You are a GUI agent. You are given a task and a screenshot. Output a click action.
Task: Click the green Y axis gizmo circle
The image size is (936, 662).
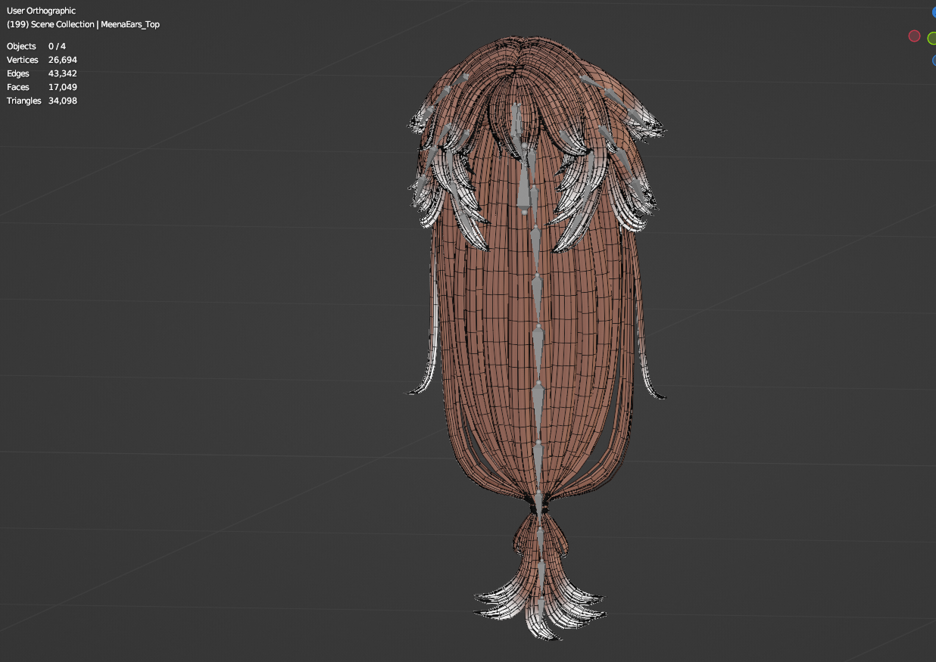(x=932, y=39)
